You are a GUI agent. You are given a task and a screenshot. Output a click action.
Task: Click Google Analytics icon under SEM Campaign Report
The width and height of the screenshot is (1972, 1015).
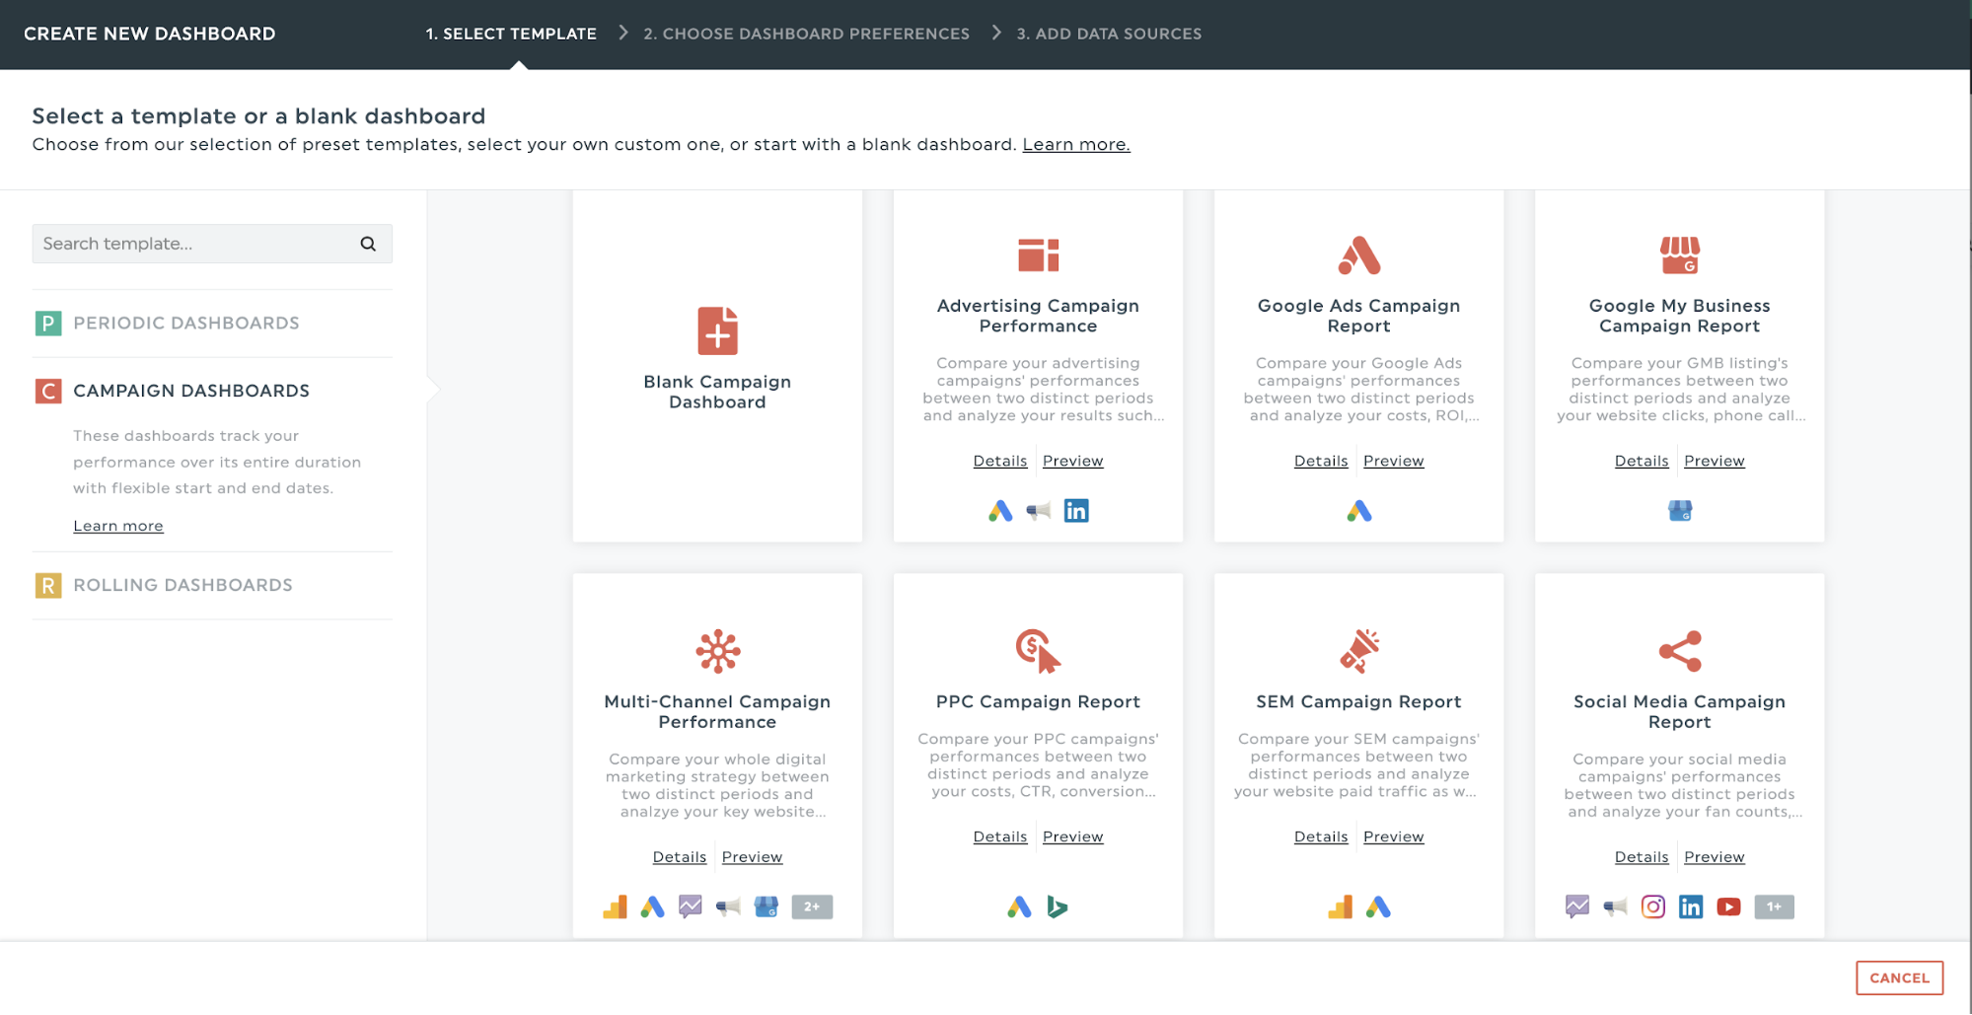pyautogui.click(x=1340, y=906)
